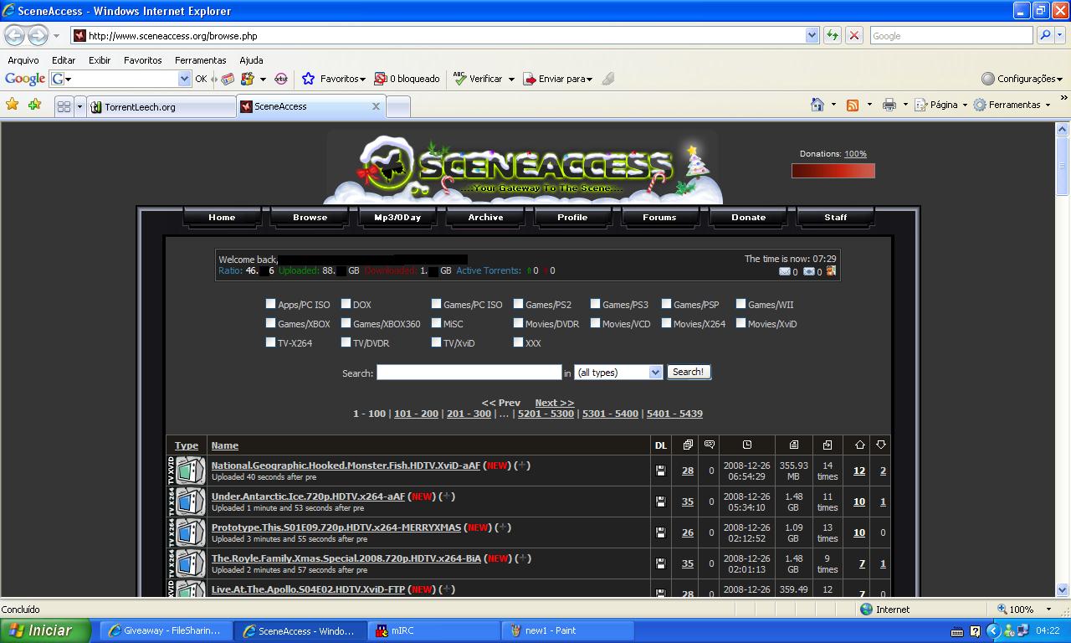Switch to the TorrentLeech.org tab
This screenshot has width=1071, height=643.
[161, 107]
